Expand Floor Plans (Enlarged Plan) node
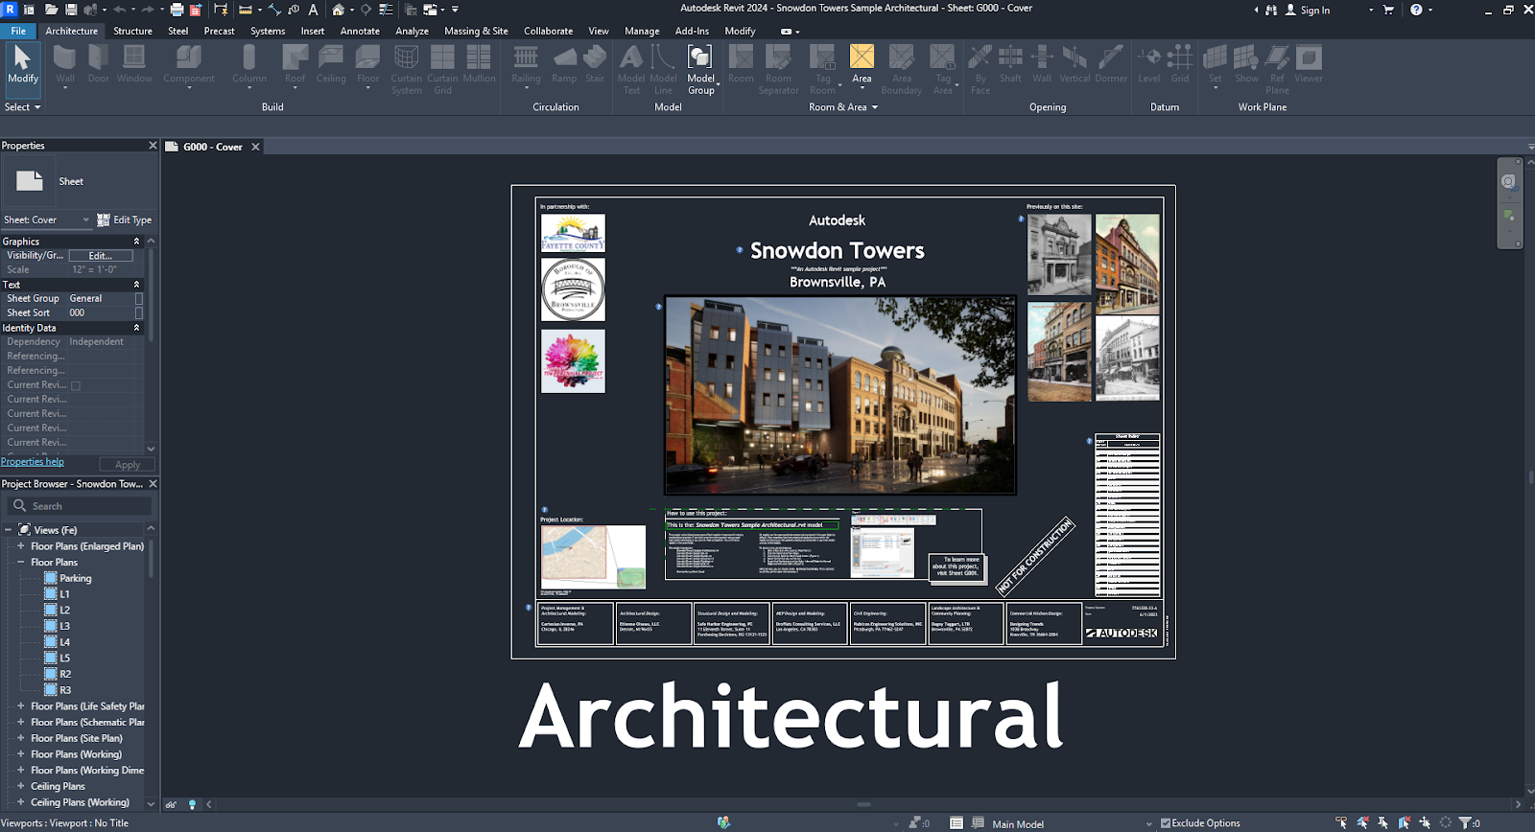The width and height of the screenshot is (1535, 832). (x=21, y=546)
